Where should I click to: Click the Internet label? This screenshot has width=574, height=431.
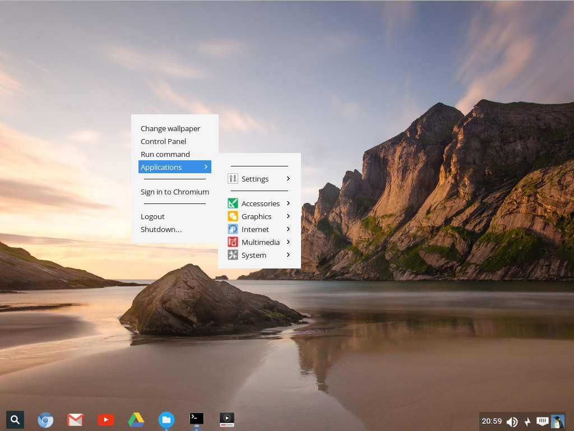point(255,229)
